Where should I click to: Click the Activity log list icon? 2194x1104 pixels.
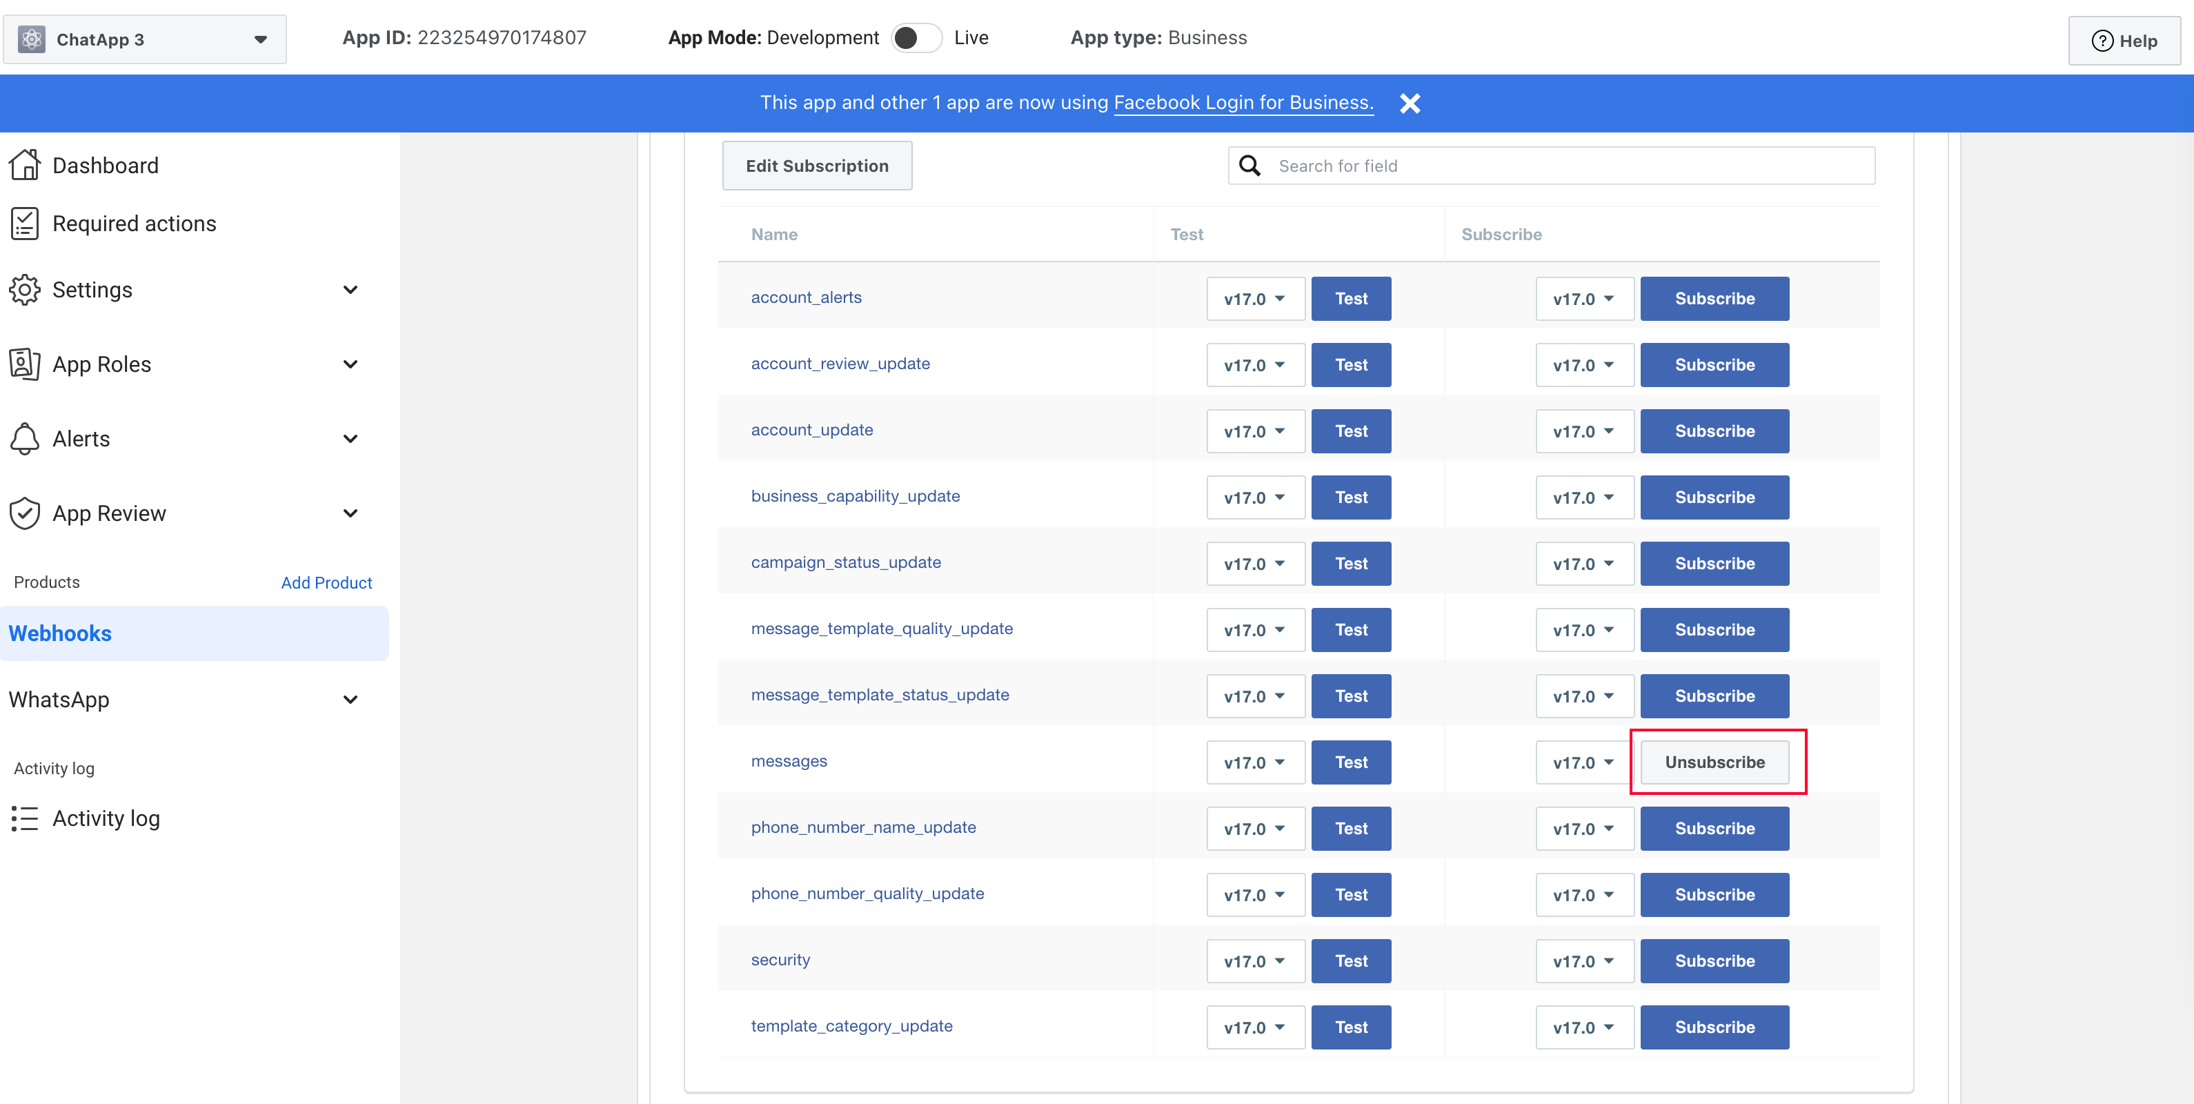pos(25,818)
